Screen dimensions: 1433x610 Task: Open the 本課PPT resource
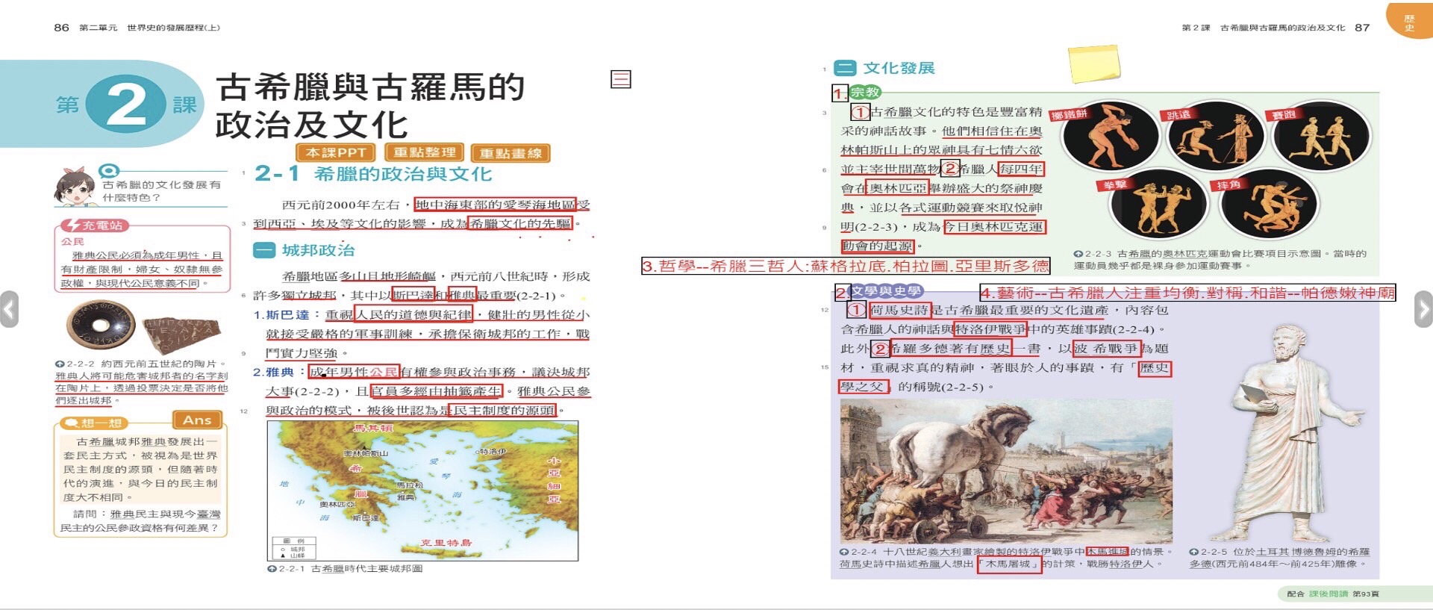[x=336, y=153]
